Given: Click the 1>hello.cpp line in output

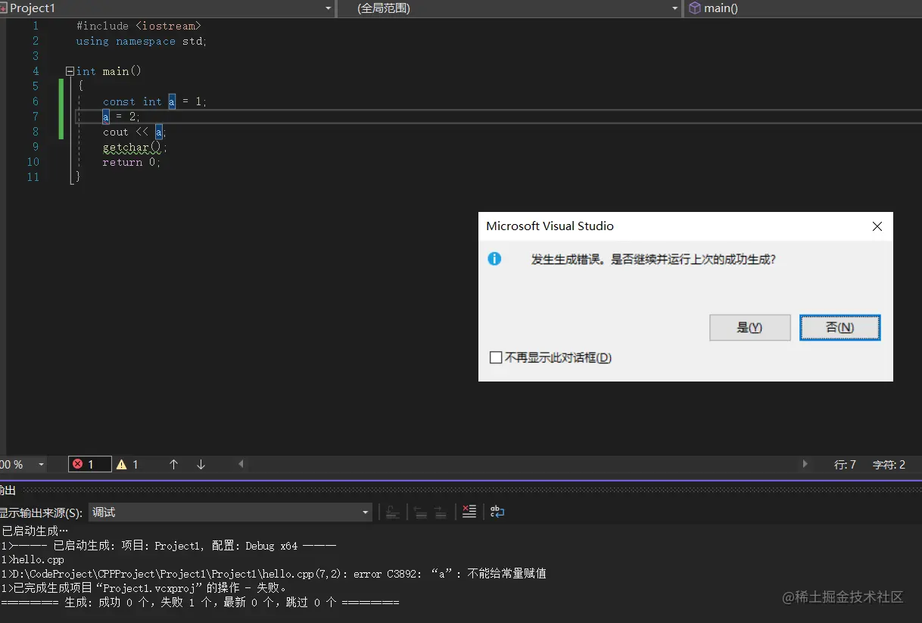Looking at the screenshot, I should (x=33, y=560).
